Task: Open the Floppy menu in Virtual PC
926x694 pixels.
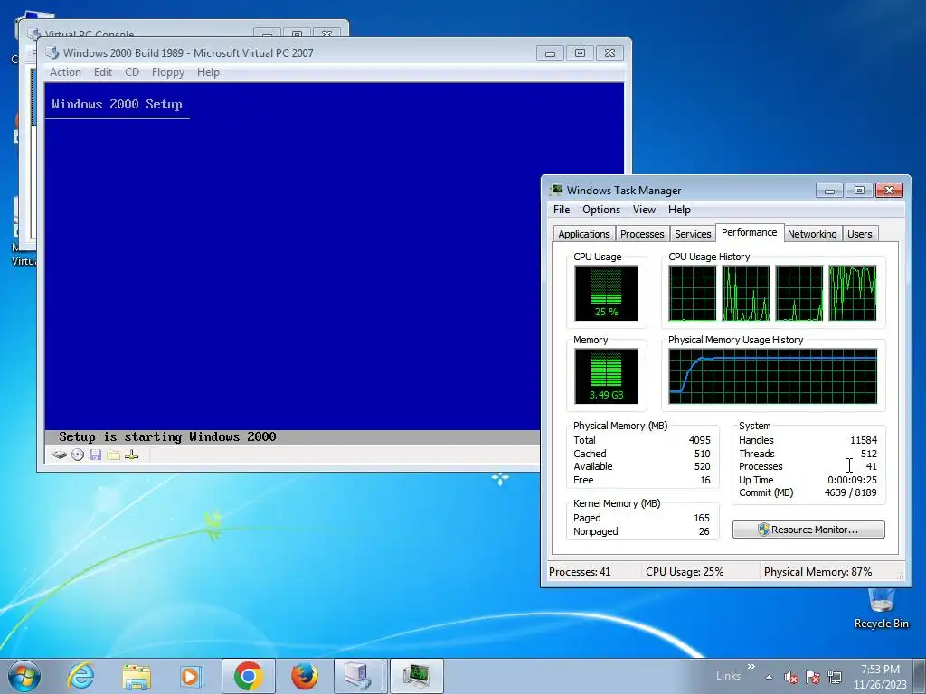Action: tap(167, 72)
